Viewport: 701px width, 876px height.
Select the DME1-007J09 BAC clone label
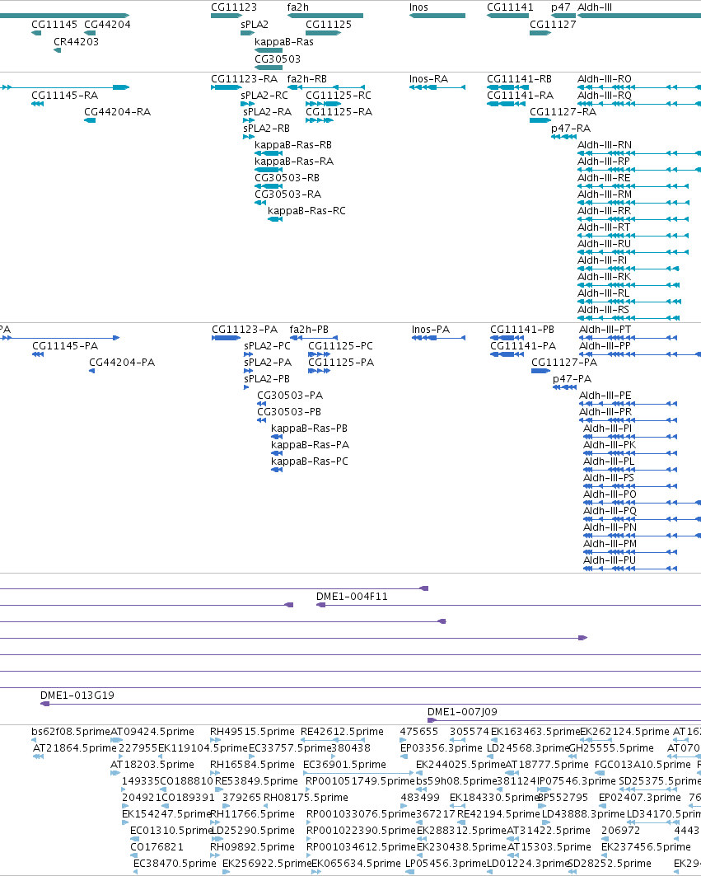click(462, 712)
